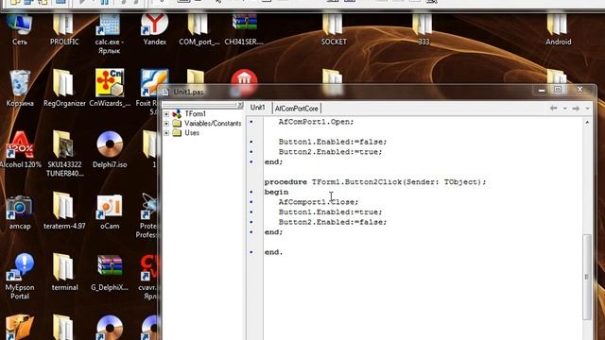Image resolution: width=605 pixels, height=340 pixels.
Task: Open the RegOrganizer folder icon
Action: 64,88
